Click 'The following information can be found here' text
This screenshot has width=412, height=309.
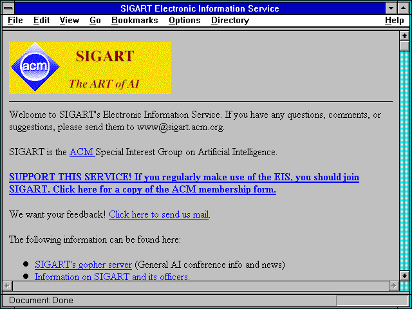[x=95, y=239]
